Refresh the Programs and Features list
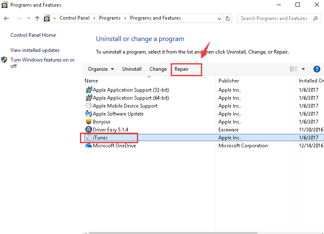This screenshot has height=234, width=324. pos(228,18)
